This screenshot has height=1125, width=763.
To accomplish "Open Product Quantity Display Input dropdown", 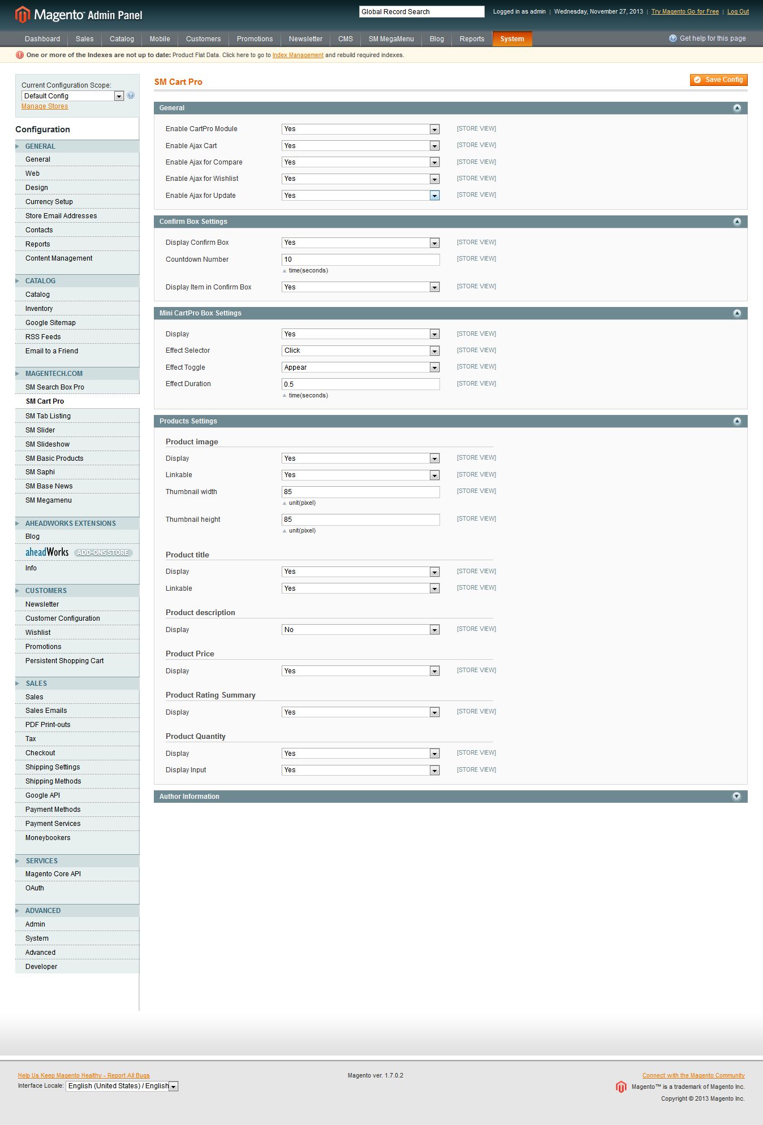I will [x=360, y=770].
